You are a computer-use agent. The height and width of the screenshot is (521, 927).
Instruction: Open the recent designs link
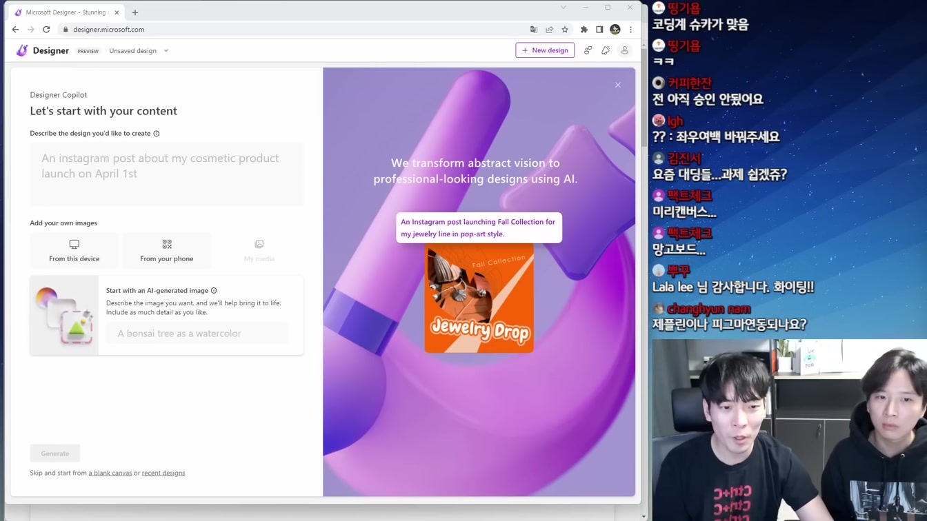[x=163, y=473]
